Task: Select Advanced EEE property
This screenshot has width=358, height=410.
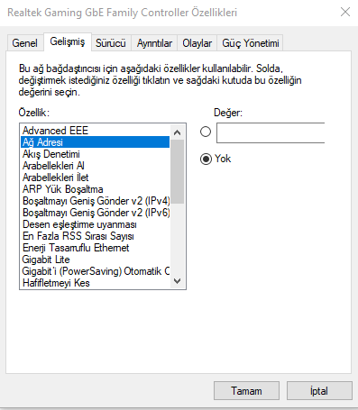Action: tap(96, 131)
